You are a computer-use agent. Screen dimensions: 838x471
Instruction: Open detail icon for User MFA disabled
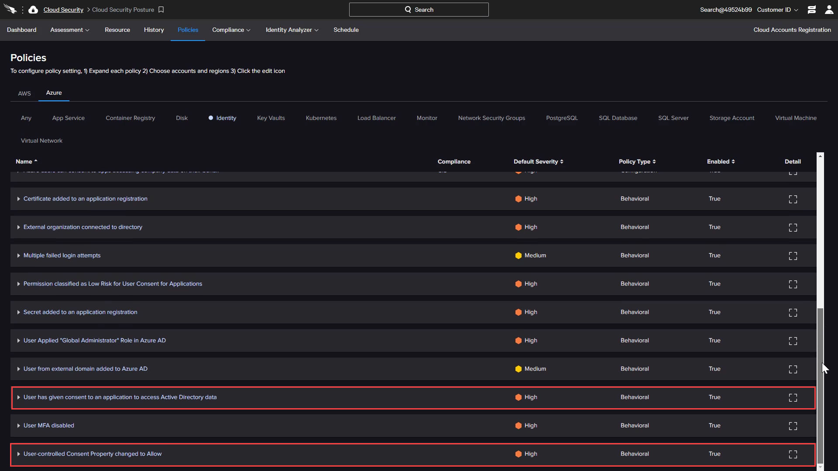793,426
